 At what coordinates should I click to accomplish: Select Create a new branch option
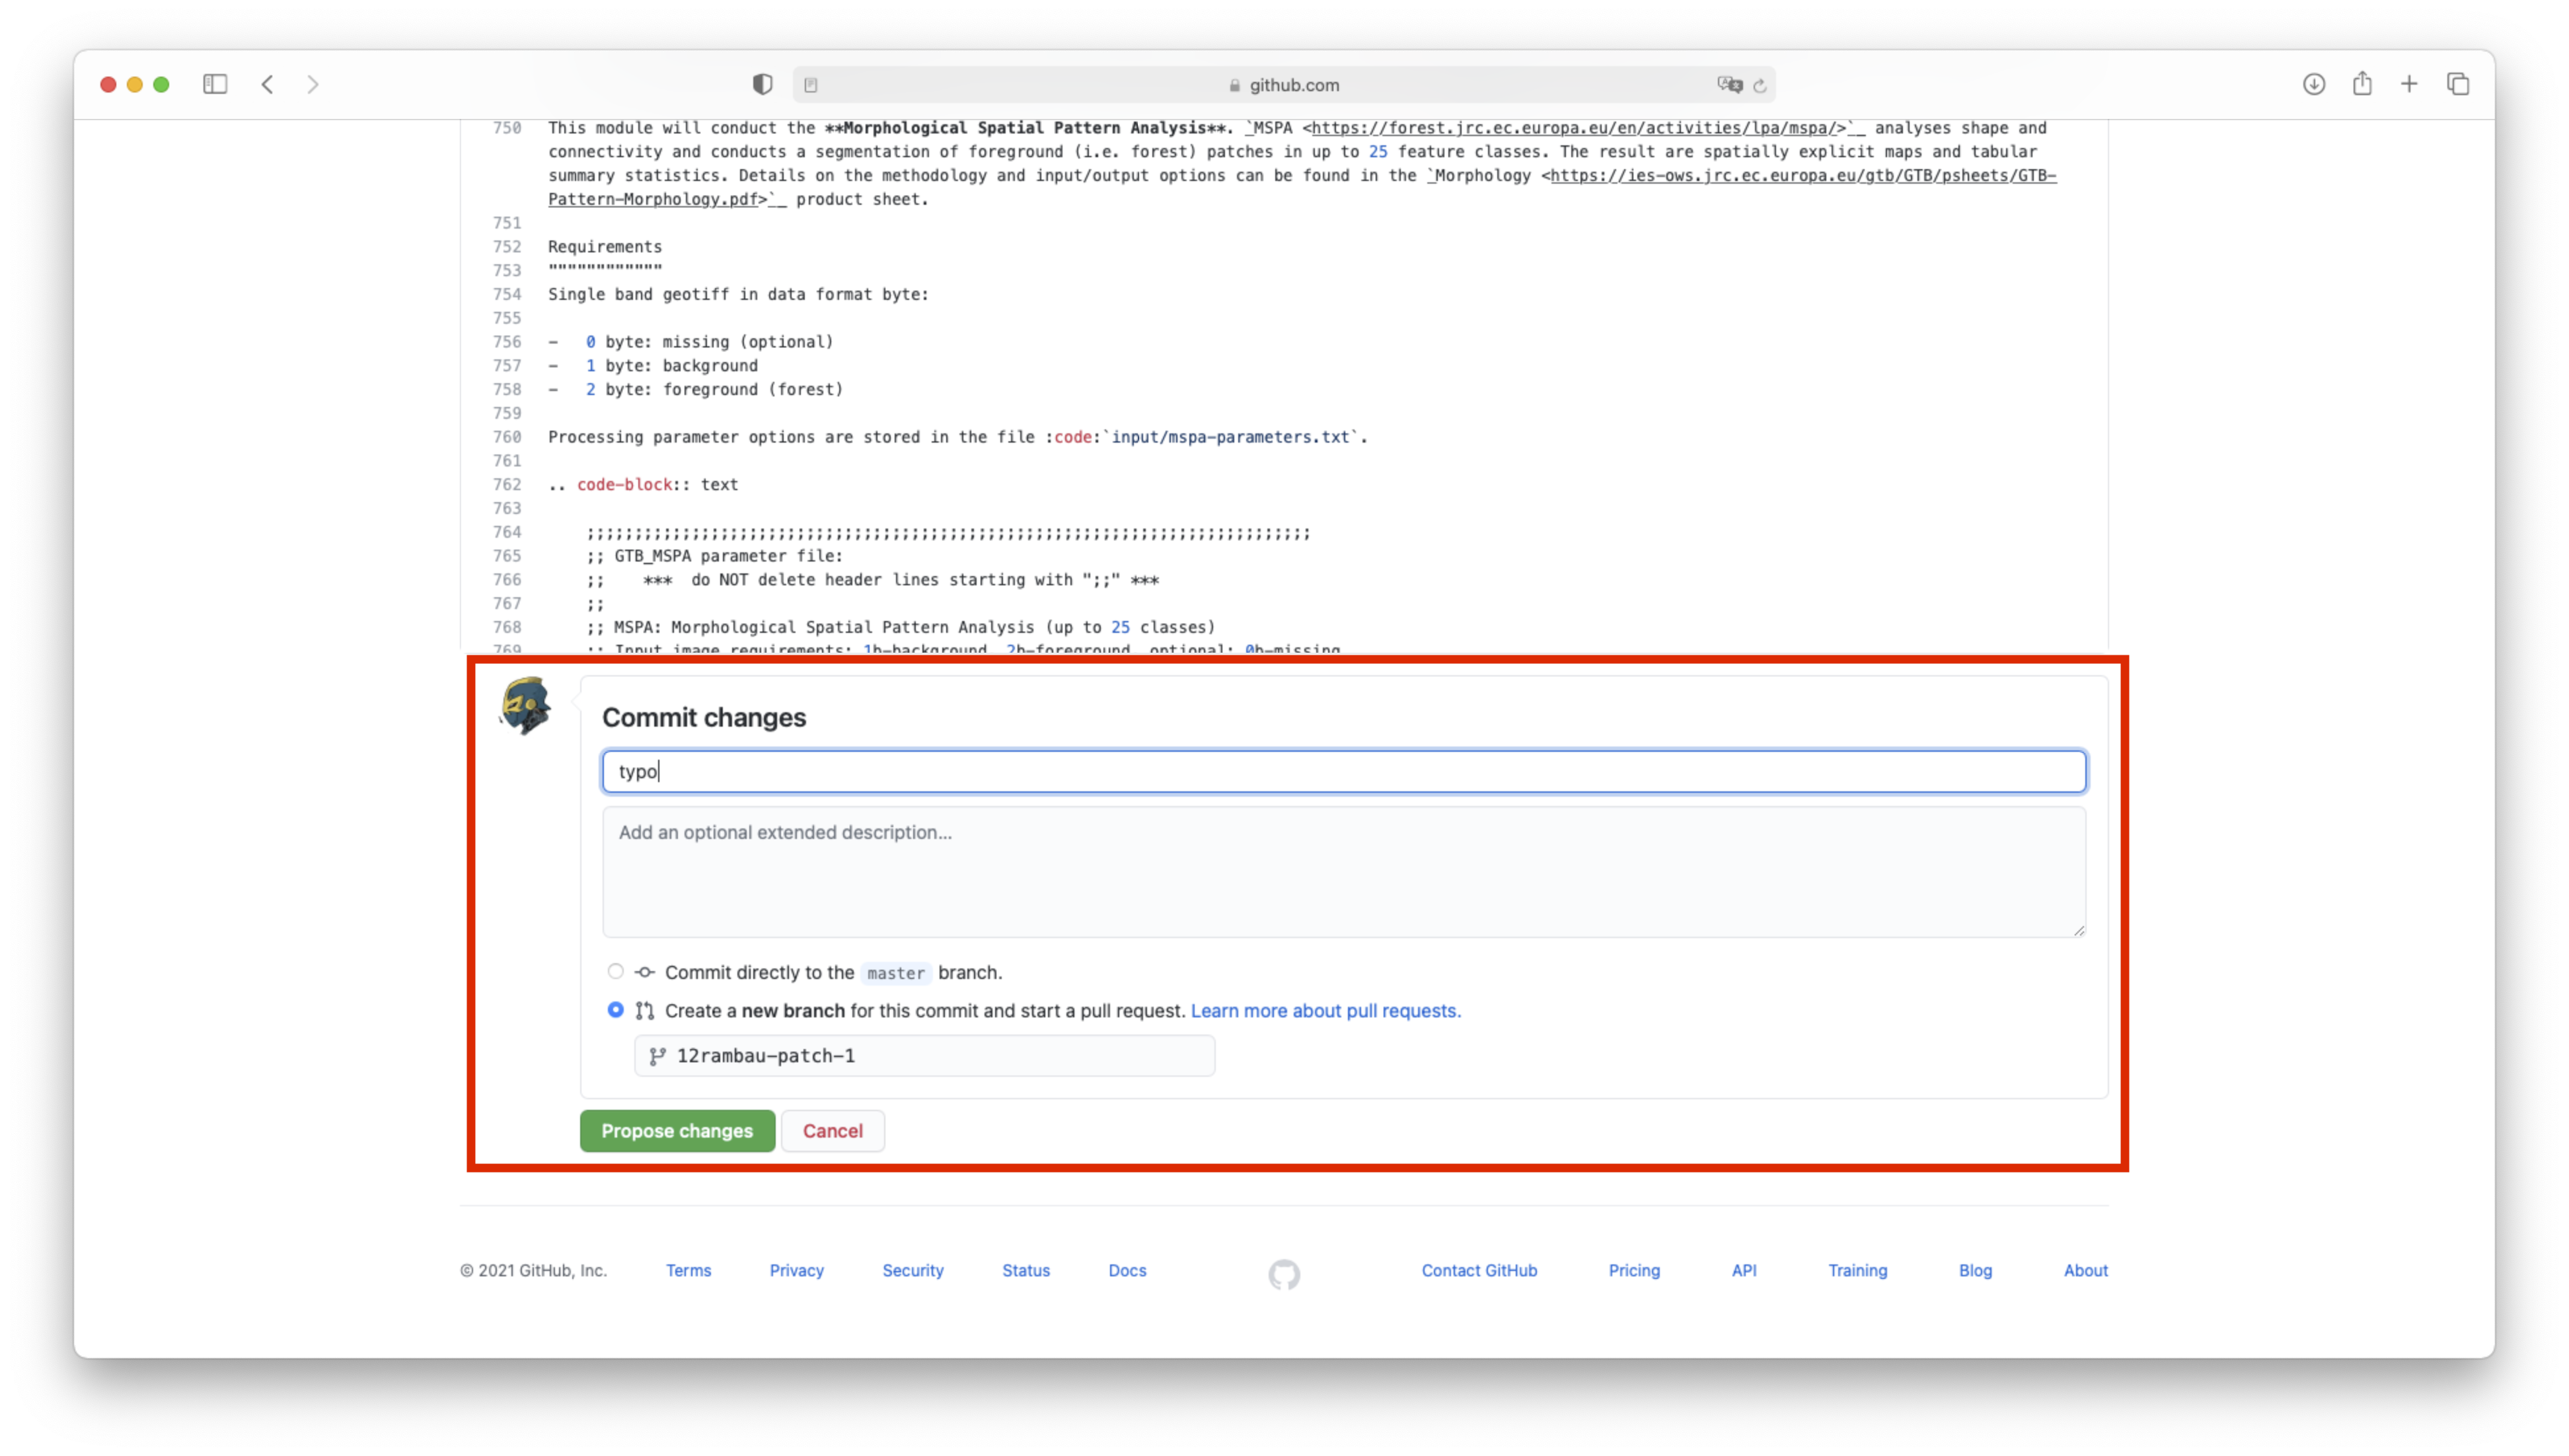[616, 1010]
